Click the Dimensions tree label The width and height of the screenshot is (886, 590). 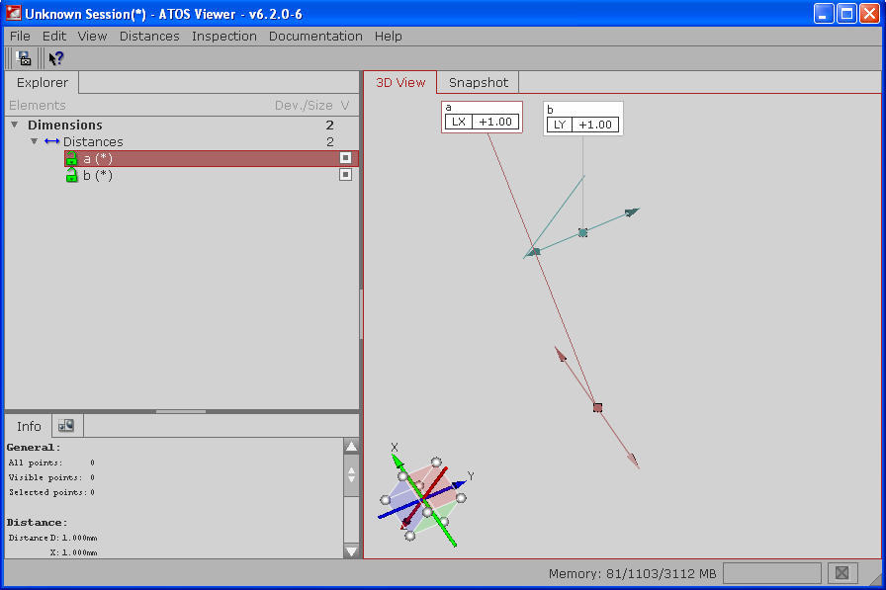65,125
